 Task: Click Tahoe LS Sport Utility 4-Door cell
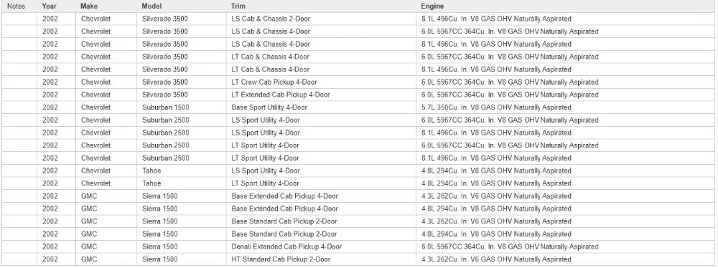click(x=321, y=171)
